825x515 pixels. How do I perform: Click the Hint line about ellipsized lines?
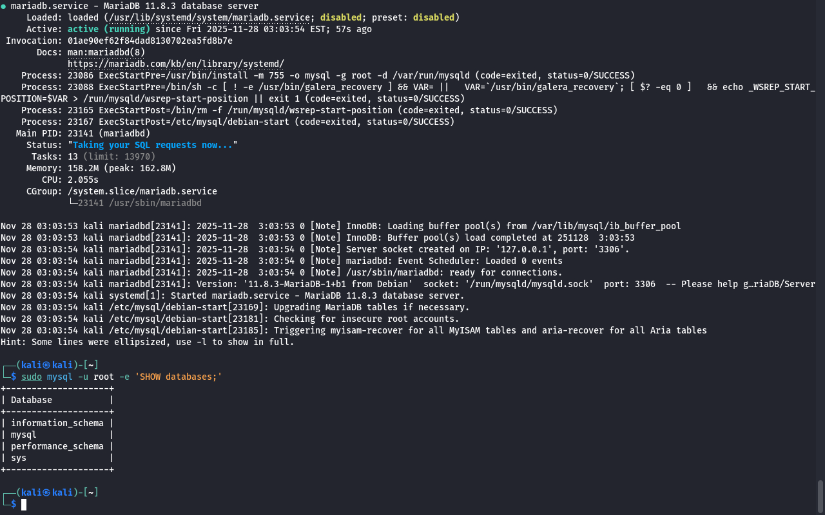(147, 342)
